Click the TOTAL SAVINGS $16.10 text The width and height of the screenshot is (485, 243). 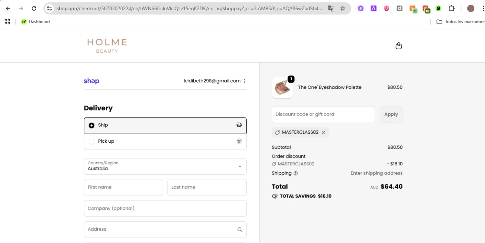pyautogui.click(x=306, y=196)
